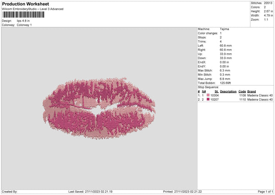Viewport: 275px width, 195px height.
Task: Click the Colorway 1 value
Action: (x=24, y=25)
